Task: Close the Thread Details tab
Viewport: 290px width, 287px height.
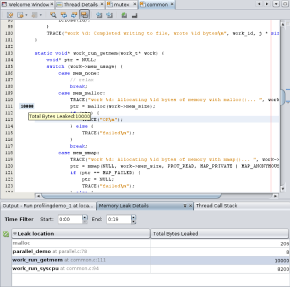Action: (x=102, y=4)
